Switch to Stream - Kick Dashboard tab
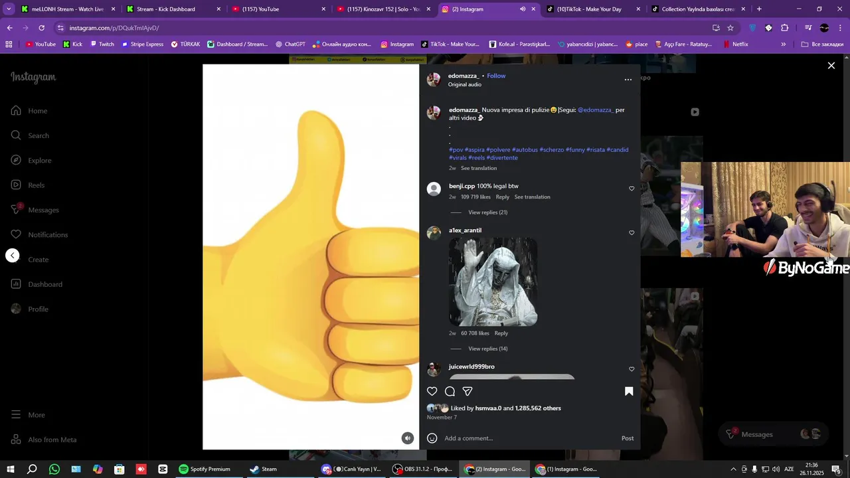This screenshot has height=478, width=850. (x=173, y=9)
